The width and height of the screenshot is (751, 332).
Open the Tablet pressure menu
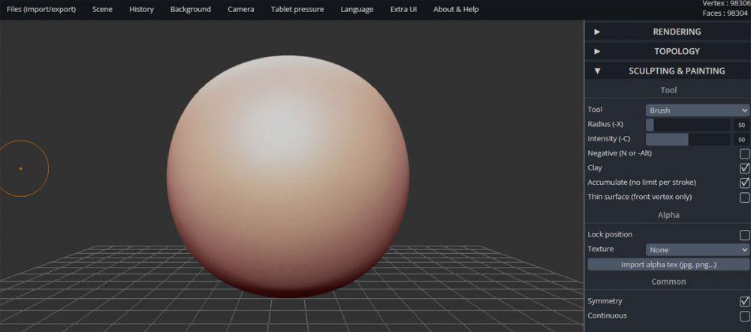pyautogui.click(x=297, y=9)
